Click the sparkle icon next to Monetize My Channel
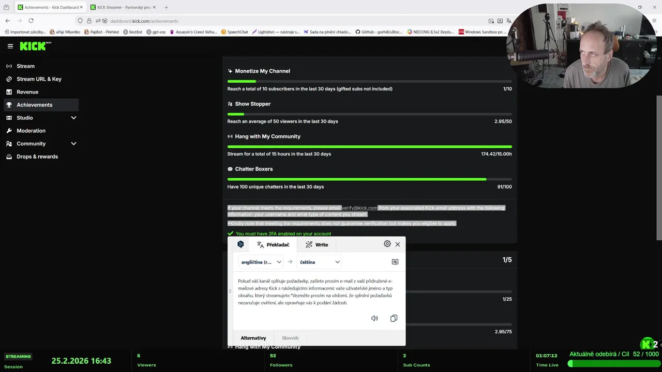 point(230,71)
